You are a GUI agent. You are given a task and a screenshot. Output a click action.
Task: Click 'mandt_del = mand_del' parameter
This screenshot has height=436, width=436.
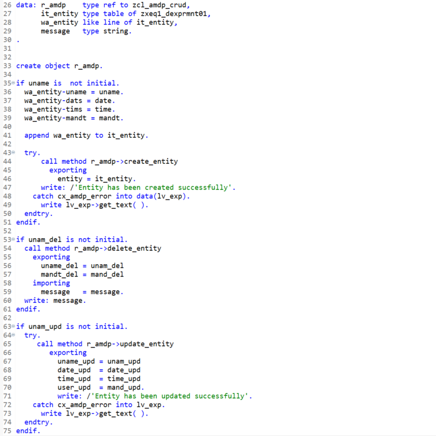[x=82, y=274]
